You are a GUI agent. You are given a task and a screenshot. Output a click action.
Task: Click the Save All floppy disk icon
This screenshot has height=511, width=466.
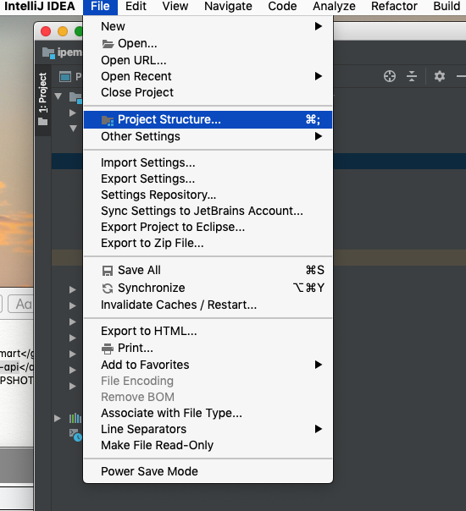(108, 271)
